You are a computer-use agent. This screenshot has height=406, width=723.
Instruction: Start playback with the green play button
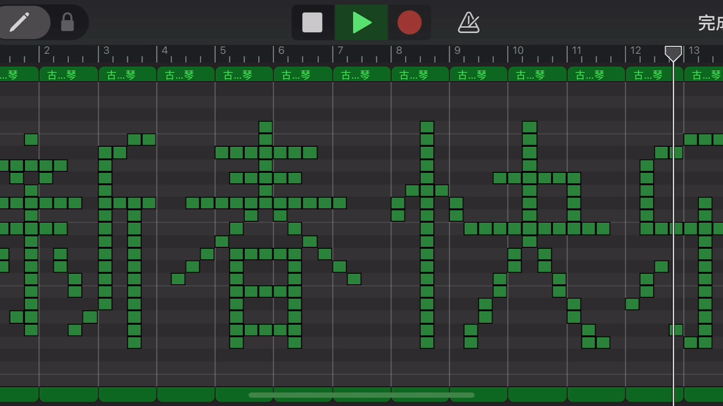tap(362, 22)
